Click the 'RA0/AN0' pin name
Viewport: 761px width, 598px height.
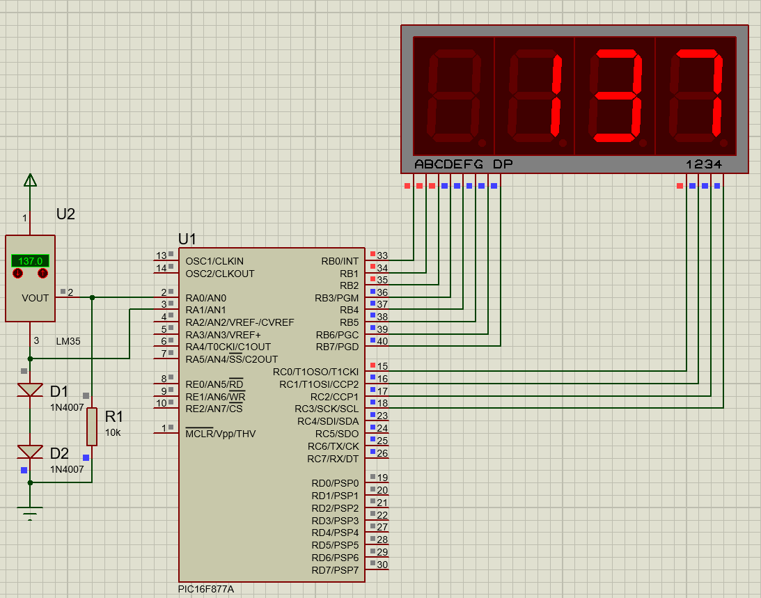pyautogui.click(x=206, y=298)
